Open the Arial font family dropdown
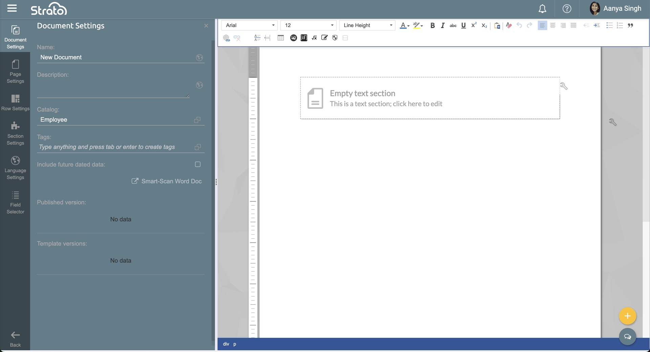The width and height of the screenshot is (650, 352). click(250, 25)
